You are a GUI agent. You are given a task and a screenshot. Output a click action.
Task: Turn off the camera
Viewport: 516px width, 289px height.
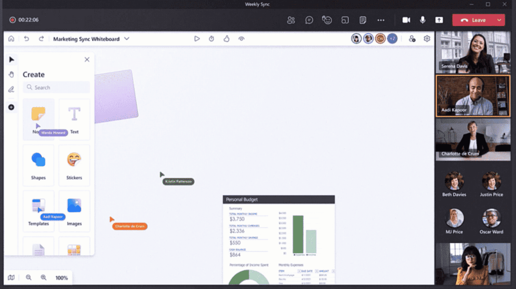pos(406,20)
